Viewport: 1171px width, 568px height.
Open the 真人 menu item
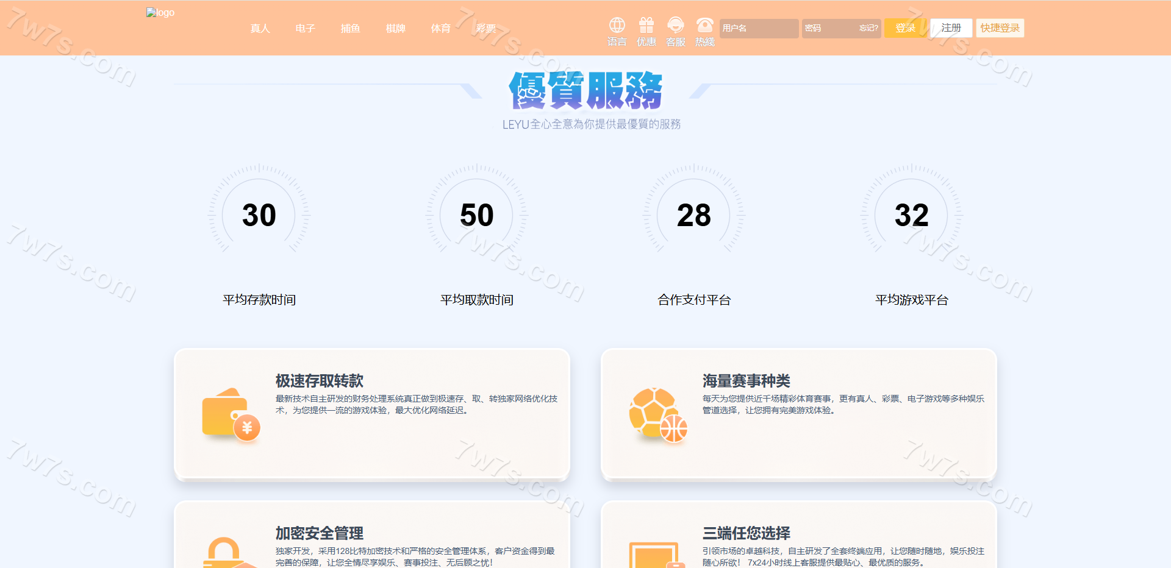pos(260,29)
